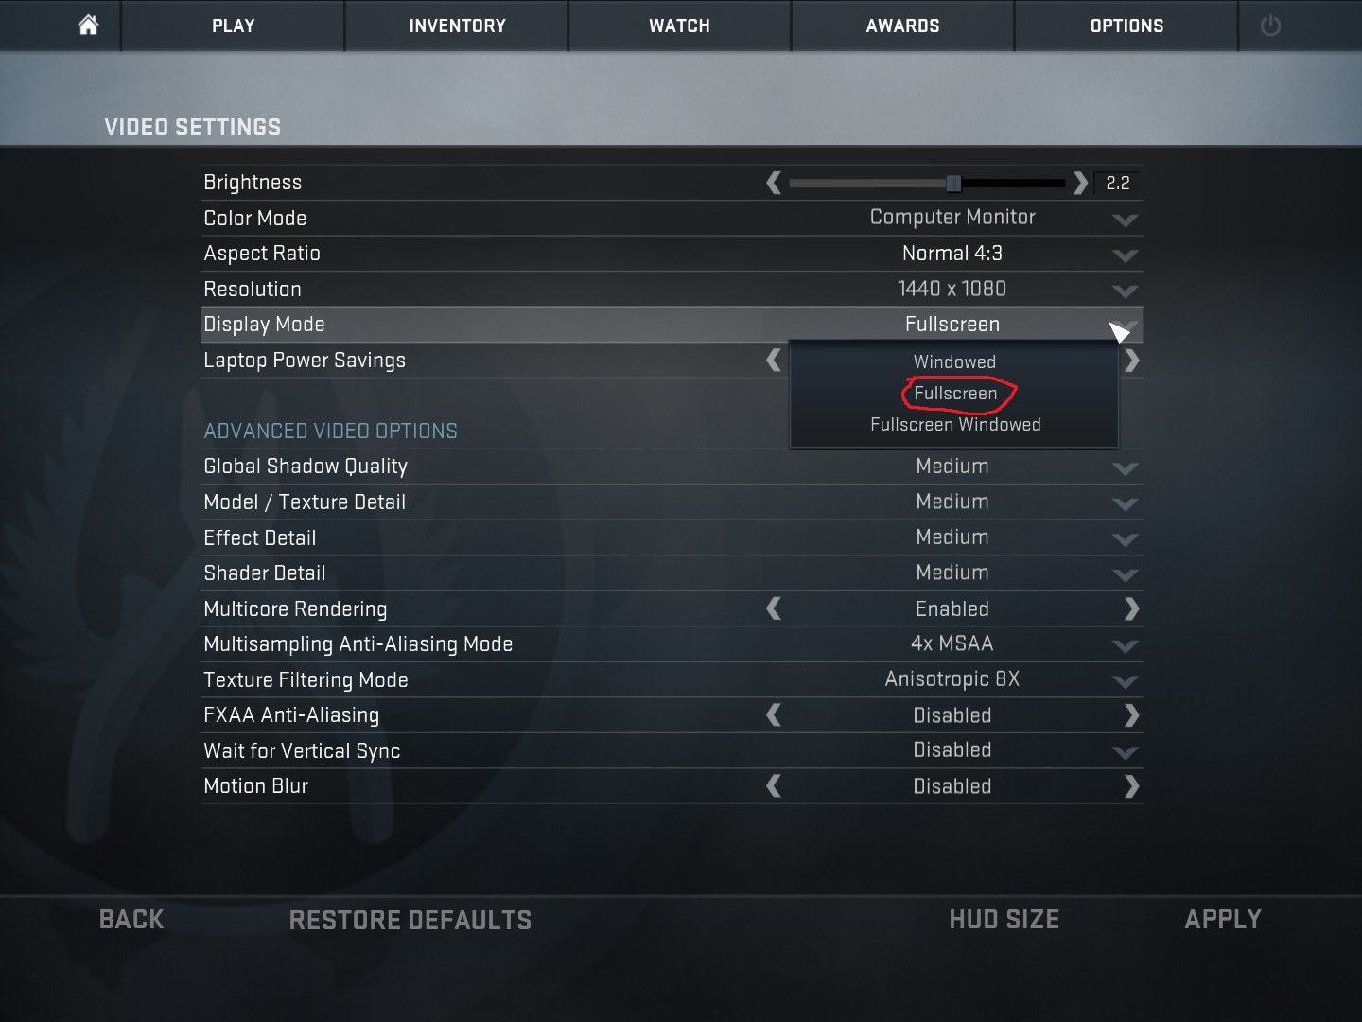This screenshot has width=1362, height=1022.
Task: Open the Inventory tab
Action: 457,26
